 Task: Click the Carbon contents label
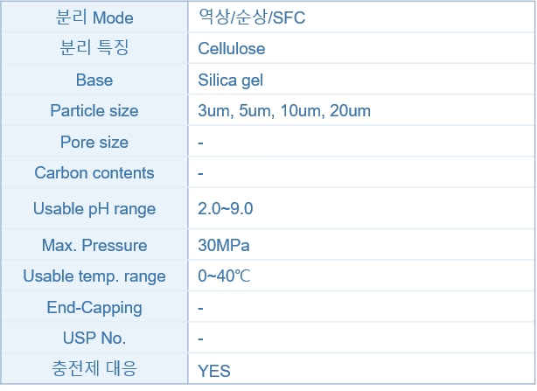coord(94,172)
